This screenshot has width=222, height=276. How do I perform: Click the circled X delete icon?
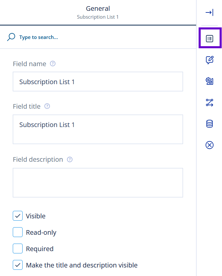[210, 145]
